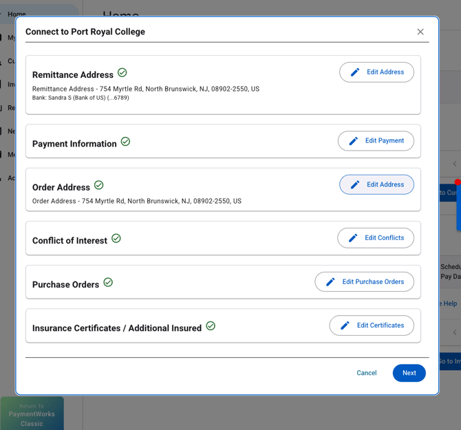The image size is (461, 430).
Task: Click checkmark beside Insurance Certificates heading
Action: 211,325
